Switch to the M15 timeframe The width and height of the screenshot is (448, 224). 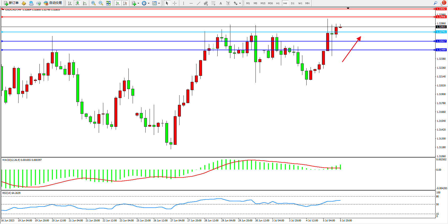(x=263, y=3)
